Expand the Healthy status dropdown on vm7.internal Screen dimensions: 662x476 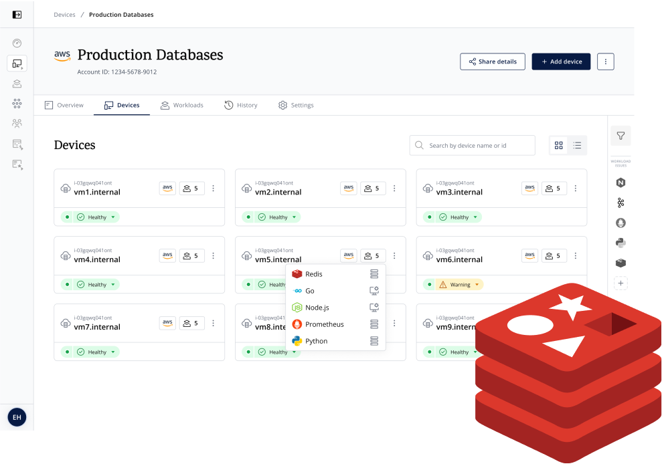point(96,352)
